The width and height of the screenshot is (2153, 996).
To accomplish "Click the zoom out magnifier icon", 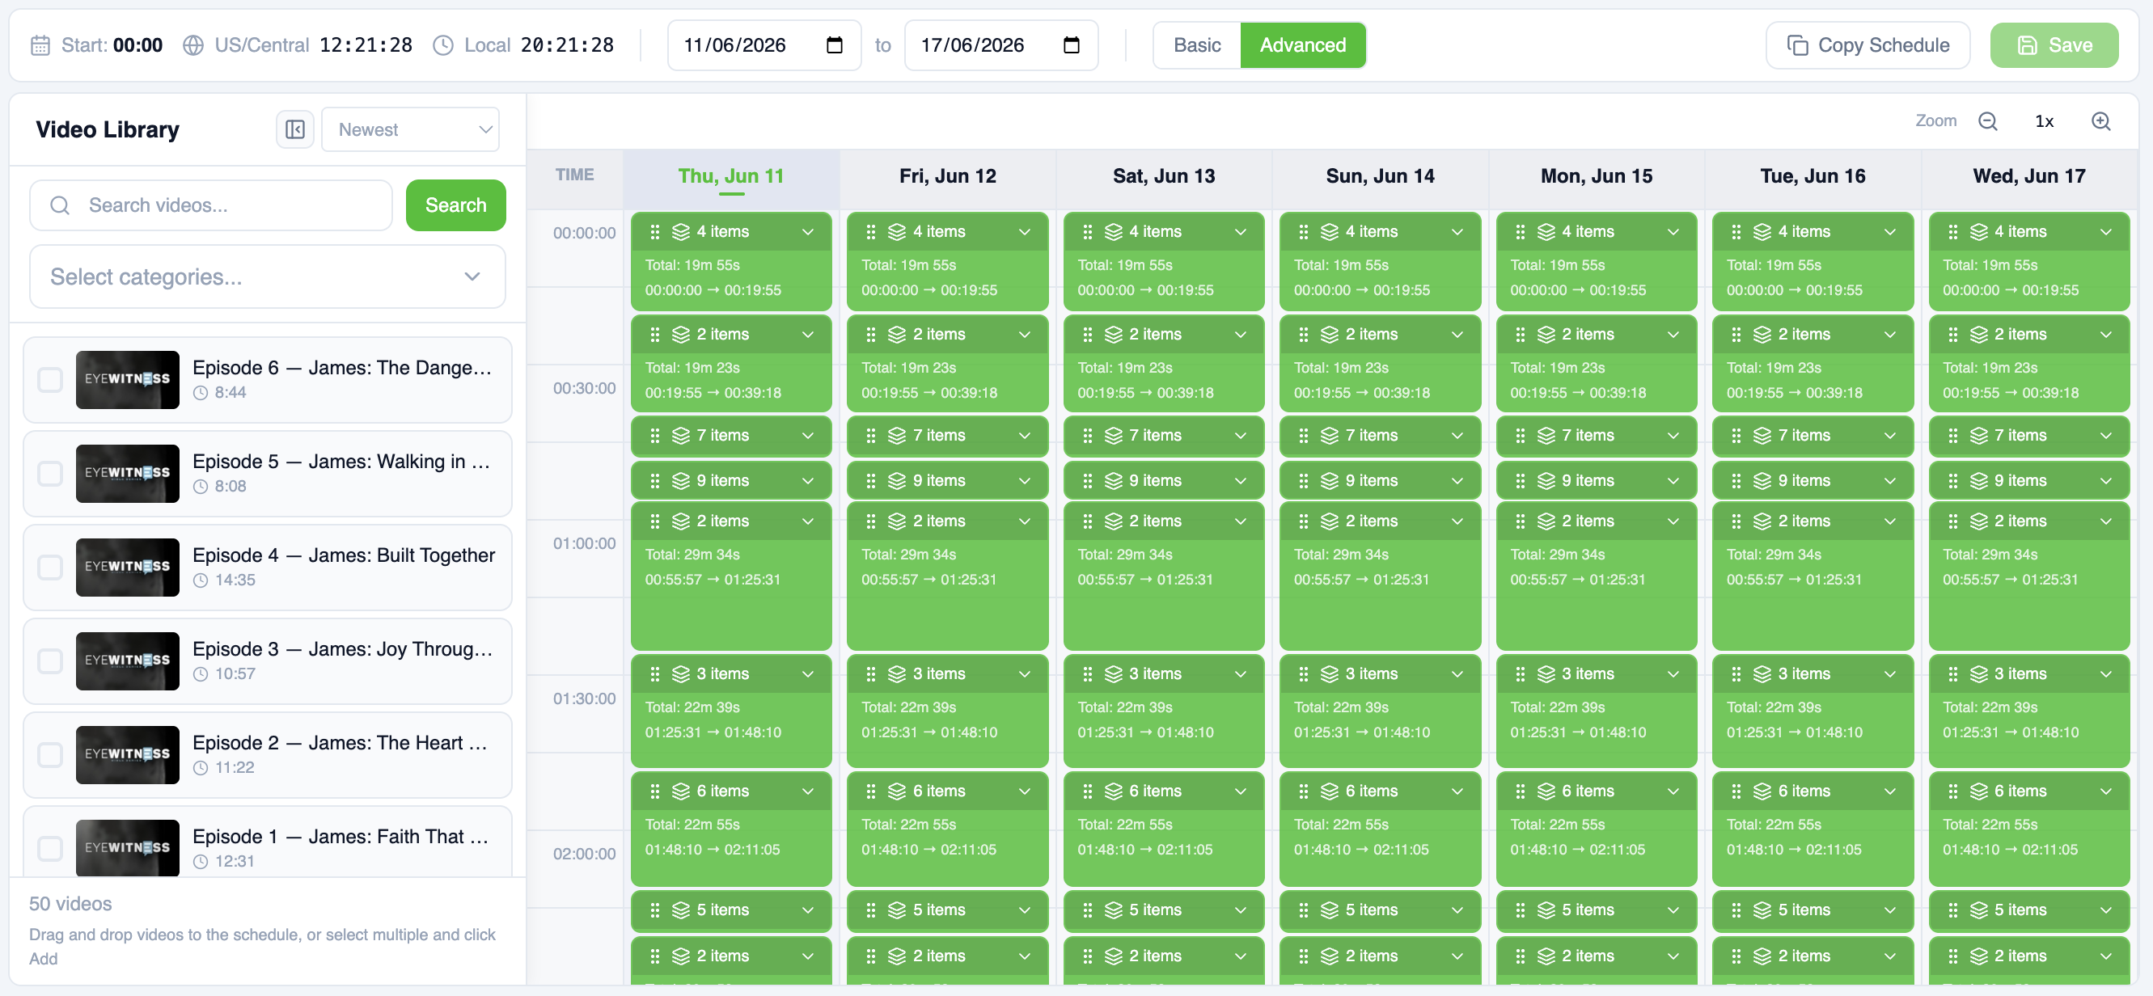I will coord(1987,121).
